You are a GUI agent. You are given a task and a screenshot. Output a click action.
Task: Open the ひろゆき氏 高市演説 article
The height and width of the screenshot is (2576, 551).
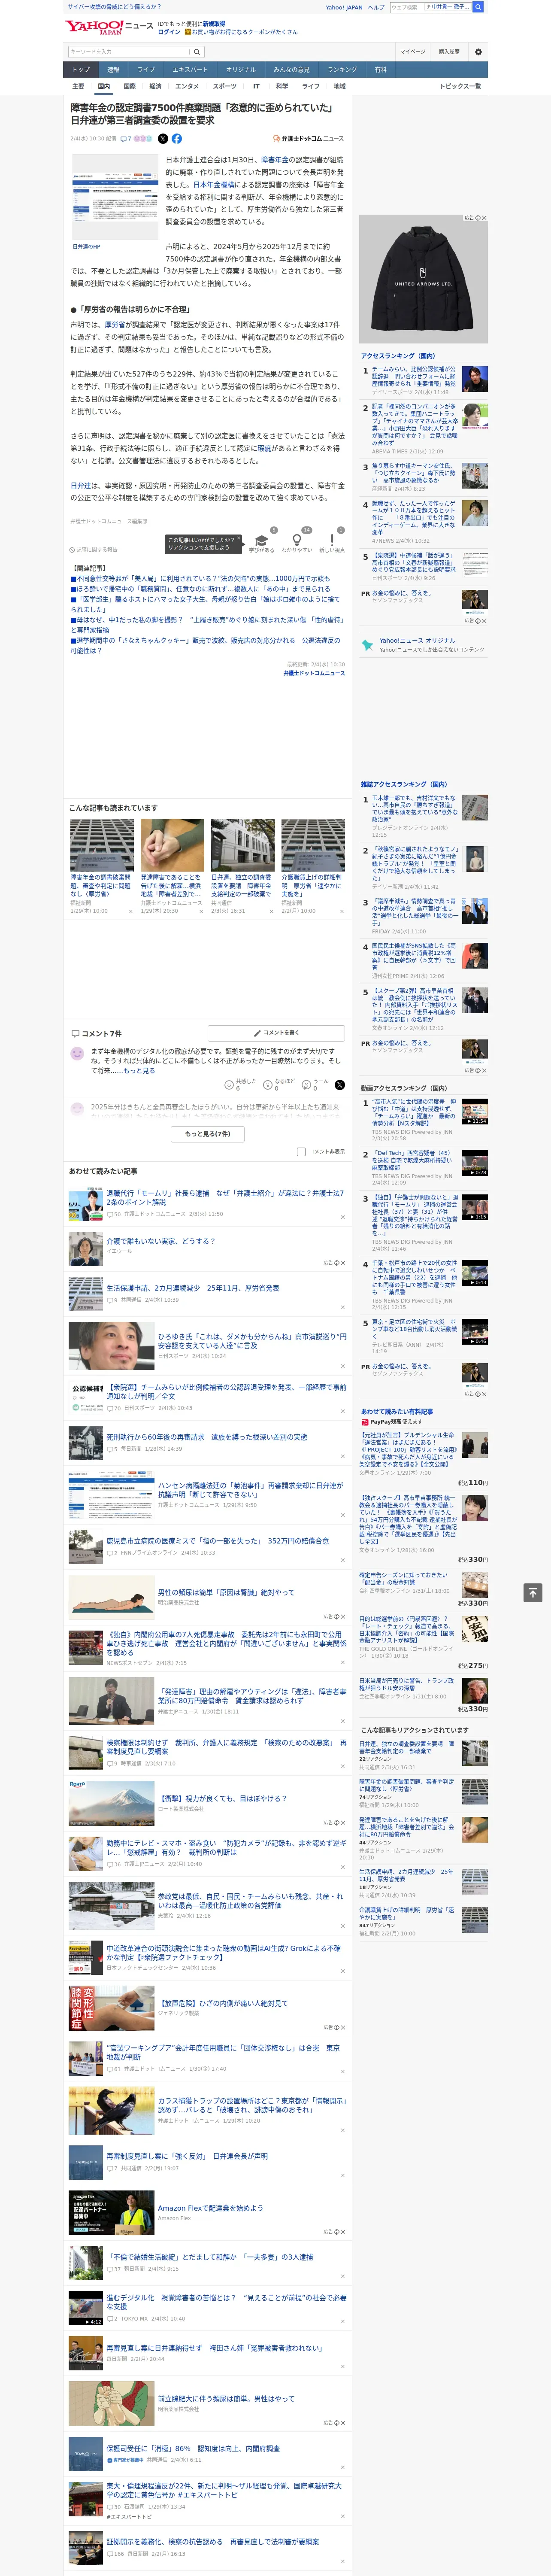point(252,1340)
